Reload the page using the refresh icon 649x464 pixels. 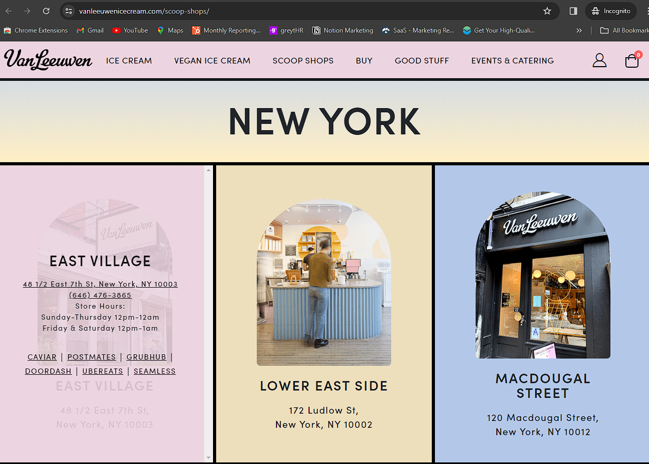click(46, 10)
